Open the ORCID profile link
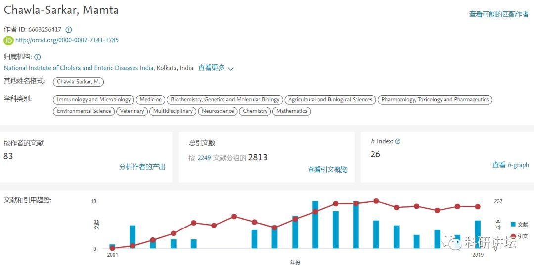This screenshot has height=266, width=534. tap(67, 40)
